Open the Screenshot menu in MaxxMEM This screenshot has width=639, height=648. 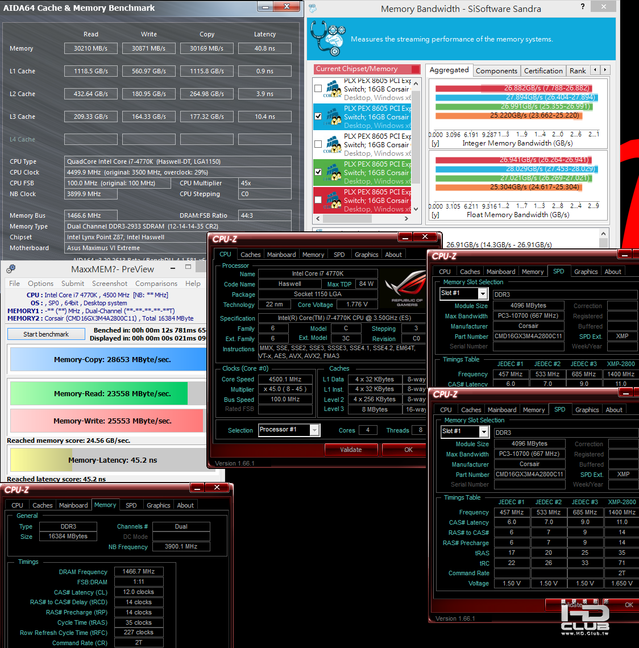(x=110, y=284)
